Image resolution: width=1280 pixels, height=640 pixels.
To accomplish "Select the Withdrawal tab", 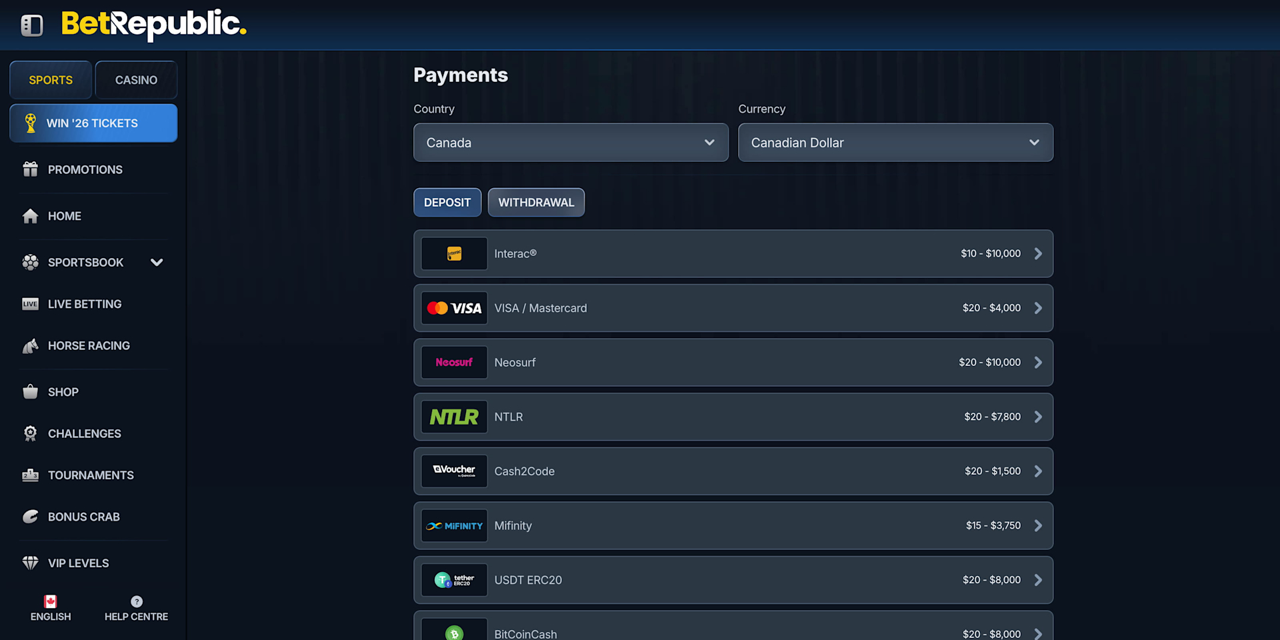I will 536,203.
